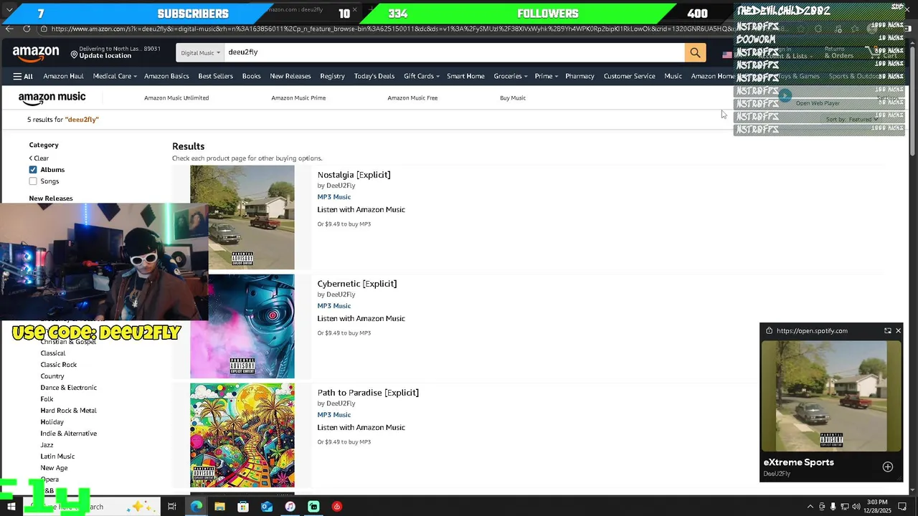Select the Dance & Electronic genre
The height and width of the screenshot is (516, 918).
coord(68,388)
